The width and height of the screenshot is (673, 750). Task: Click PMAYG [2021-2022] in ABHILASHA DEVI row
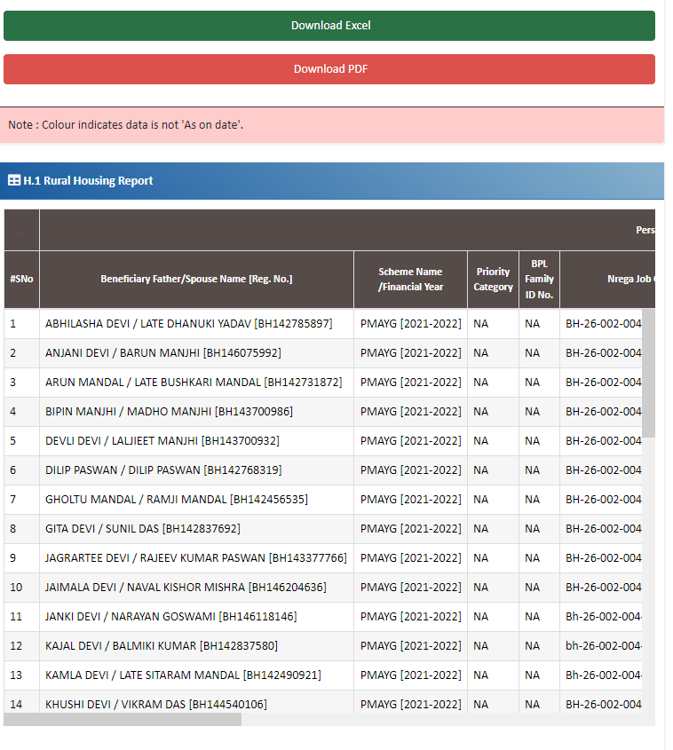click(410, 324)
